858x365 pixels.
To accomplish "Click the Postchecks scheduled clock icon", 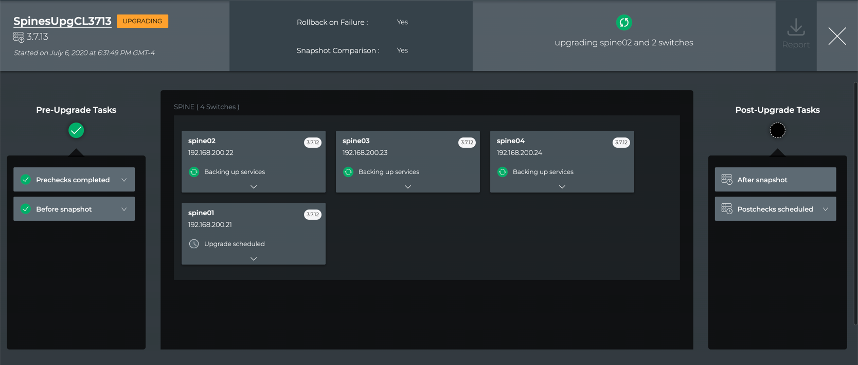I will click(727, 209).
